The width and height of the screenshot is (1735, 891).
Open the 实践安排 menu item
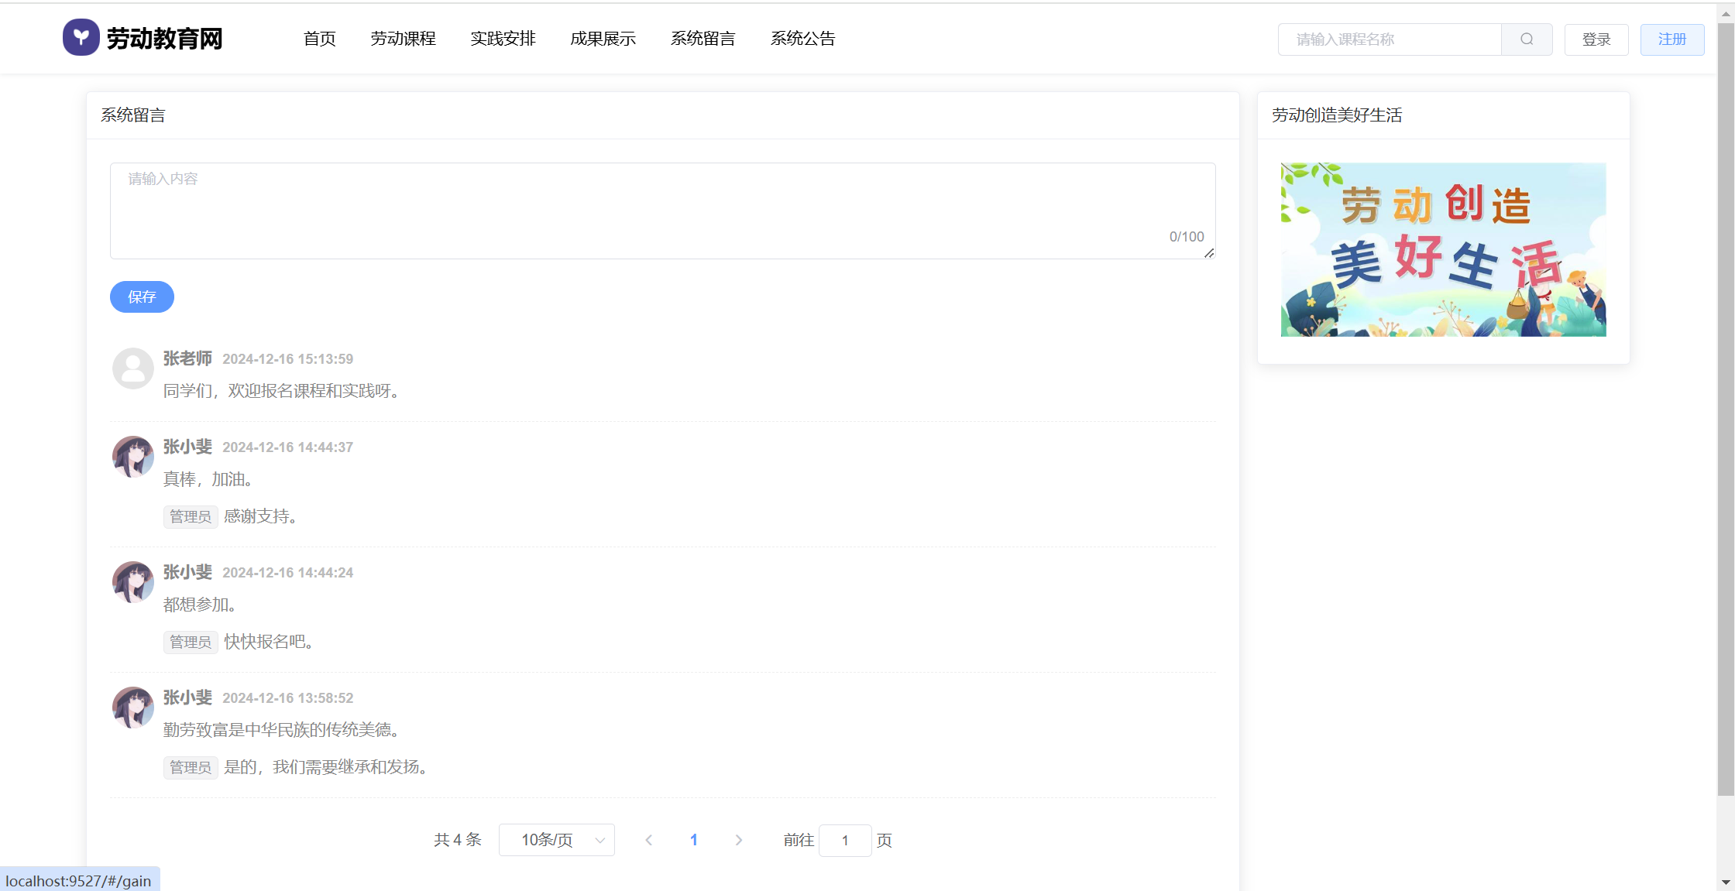click(503, 39)
